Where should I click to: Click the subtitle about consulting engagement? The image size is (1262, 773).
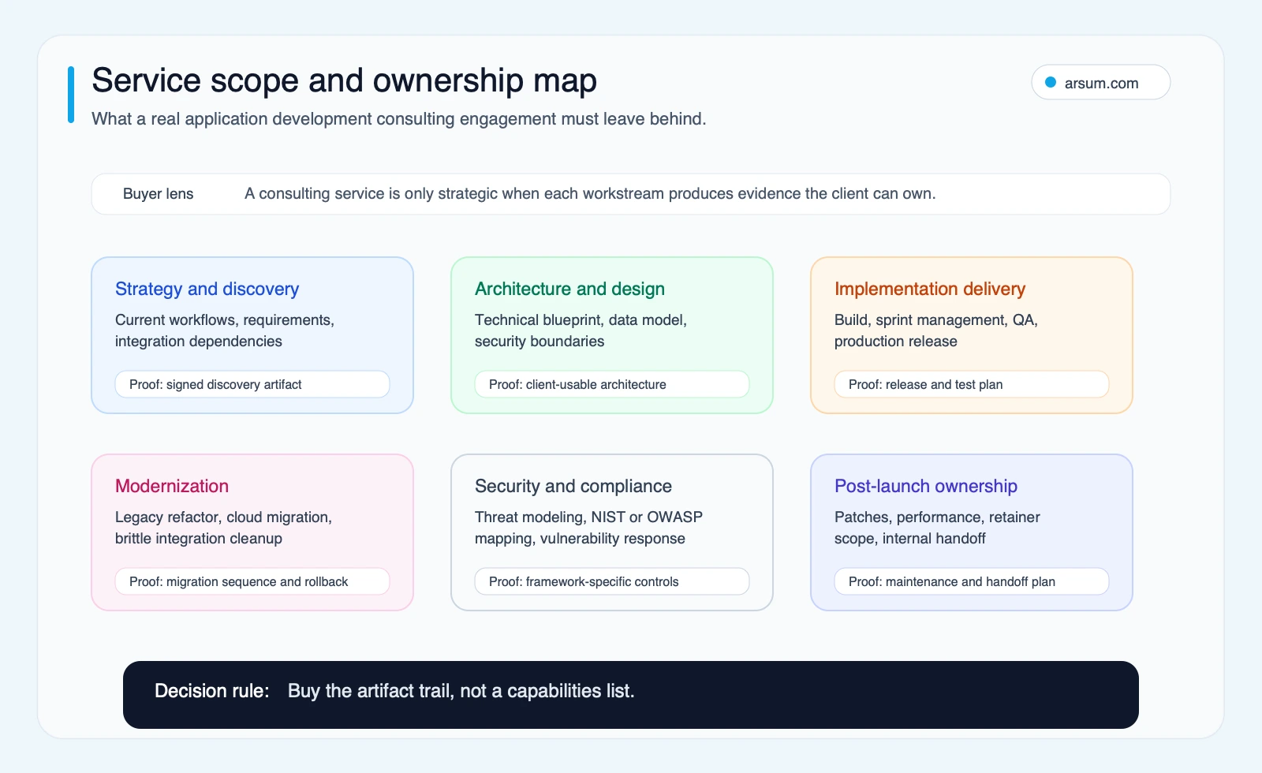(399, 119)
